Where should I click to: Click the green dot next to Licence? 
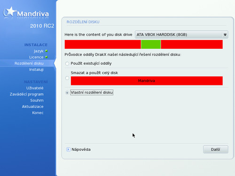tap(47, 57)
